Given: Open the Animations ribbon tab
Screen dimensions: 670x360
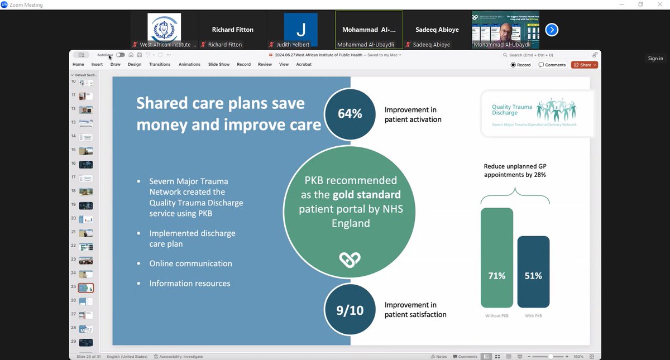Looking at the screenshot, I should pyautogui.click(x=189, y=64).
